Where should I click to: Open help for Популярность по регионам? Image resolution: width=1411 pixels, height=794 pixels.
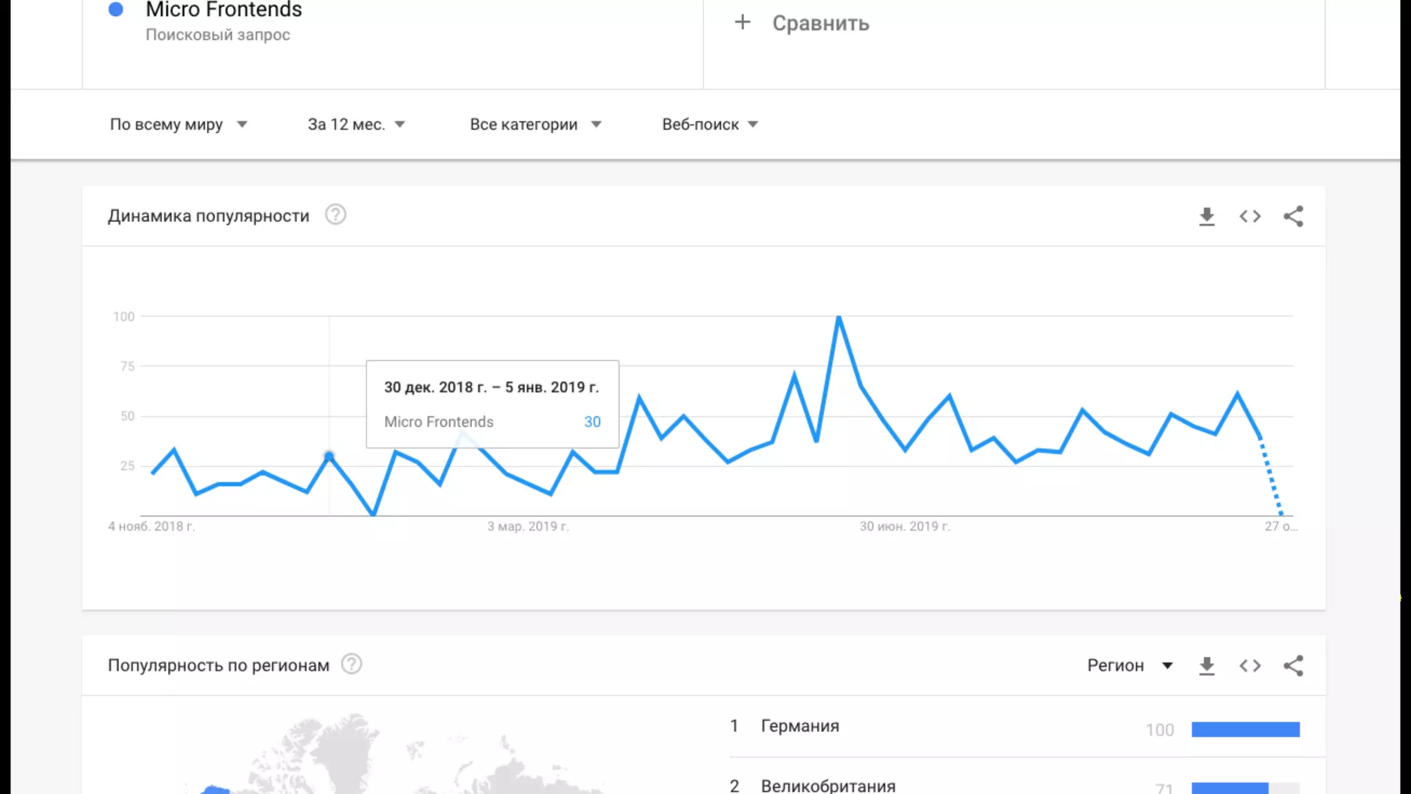point(351,664)
